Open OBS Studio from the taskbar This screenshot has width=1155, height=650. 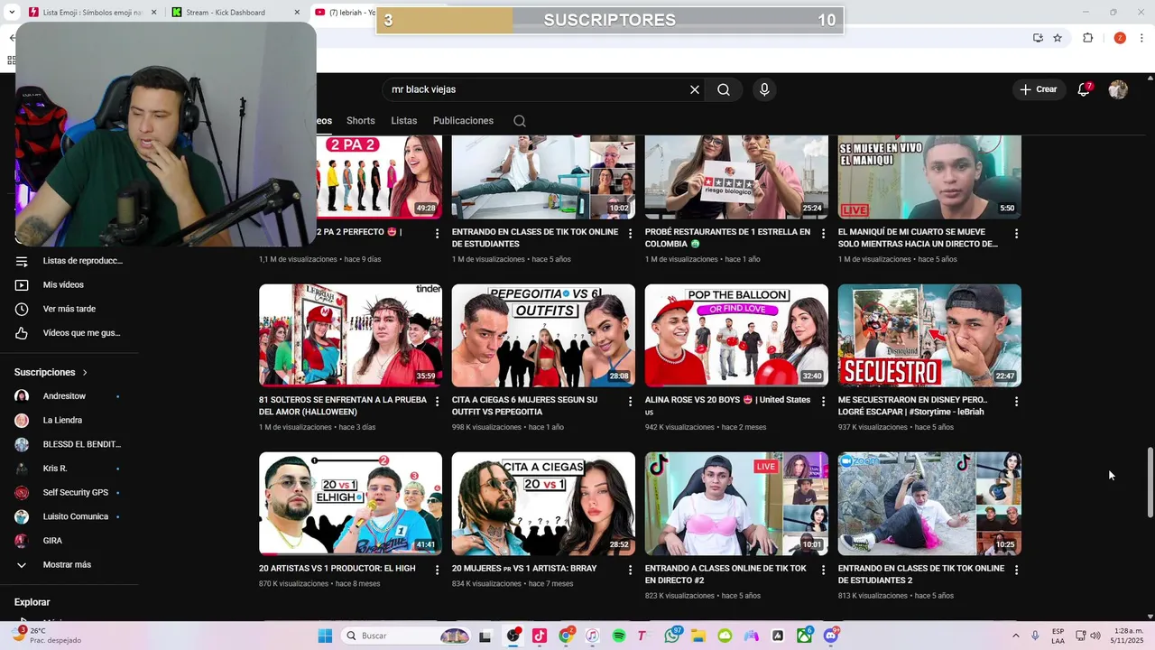(513, 636)
